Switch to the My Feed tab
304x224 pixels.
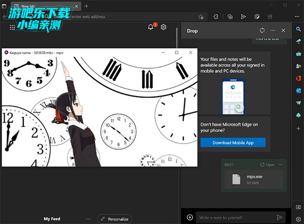coord(52,219)
